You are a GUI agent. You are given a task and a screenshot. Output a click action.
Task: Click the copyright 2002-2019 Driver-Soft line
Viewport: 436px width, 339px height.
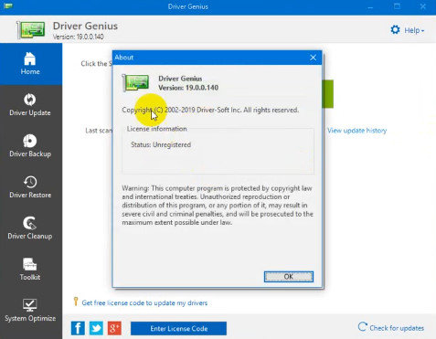pyautogui.click(x=210, y=110)
